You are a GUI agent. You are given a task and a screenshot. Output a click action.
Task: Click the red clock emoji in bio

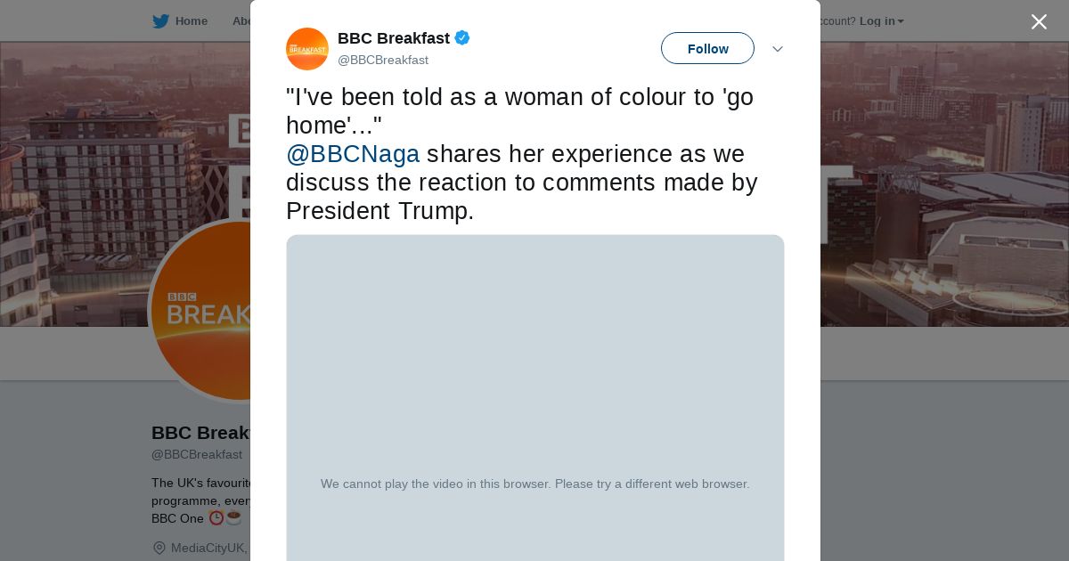coord(216,518)
